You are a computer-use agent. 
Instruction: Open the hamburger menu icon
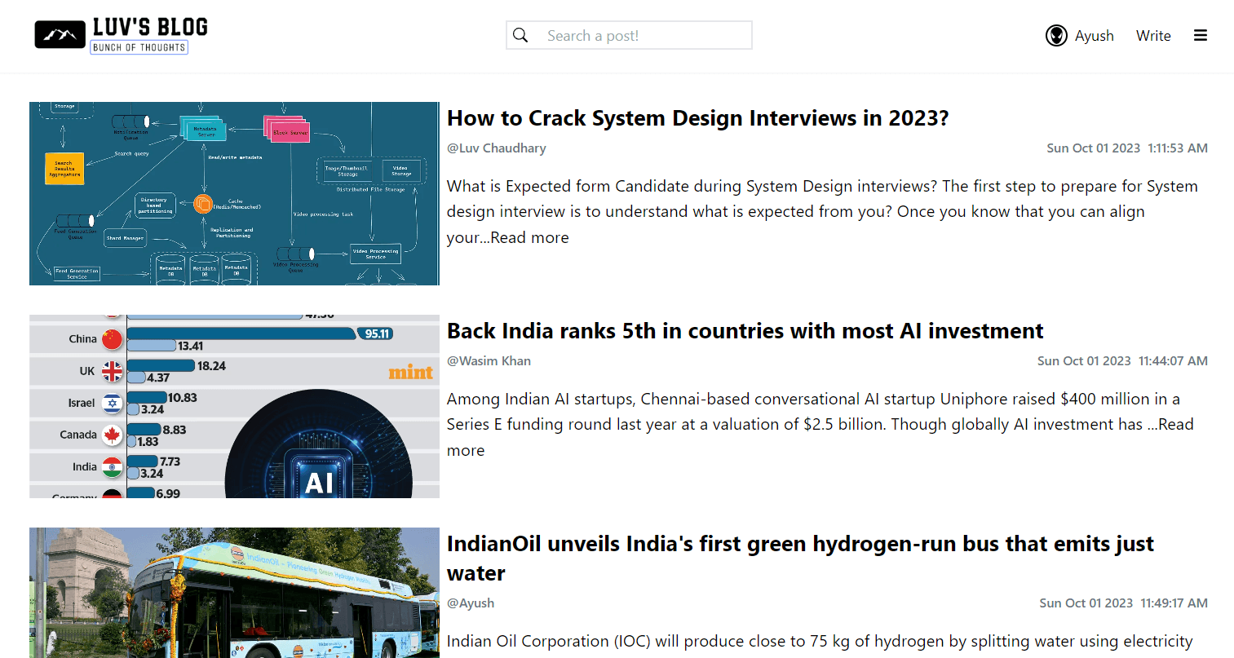tap(1201, 35)
